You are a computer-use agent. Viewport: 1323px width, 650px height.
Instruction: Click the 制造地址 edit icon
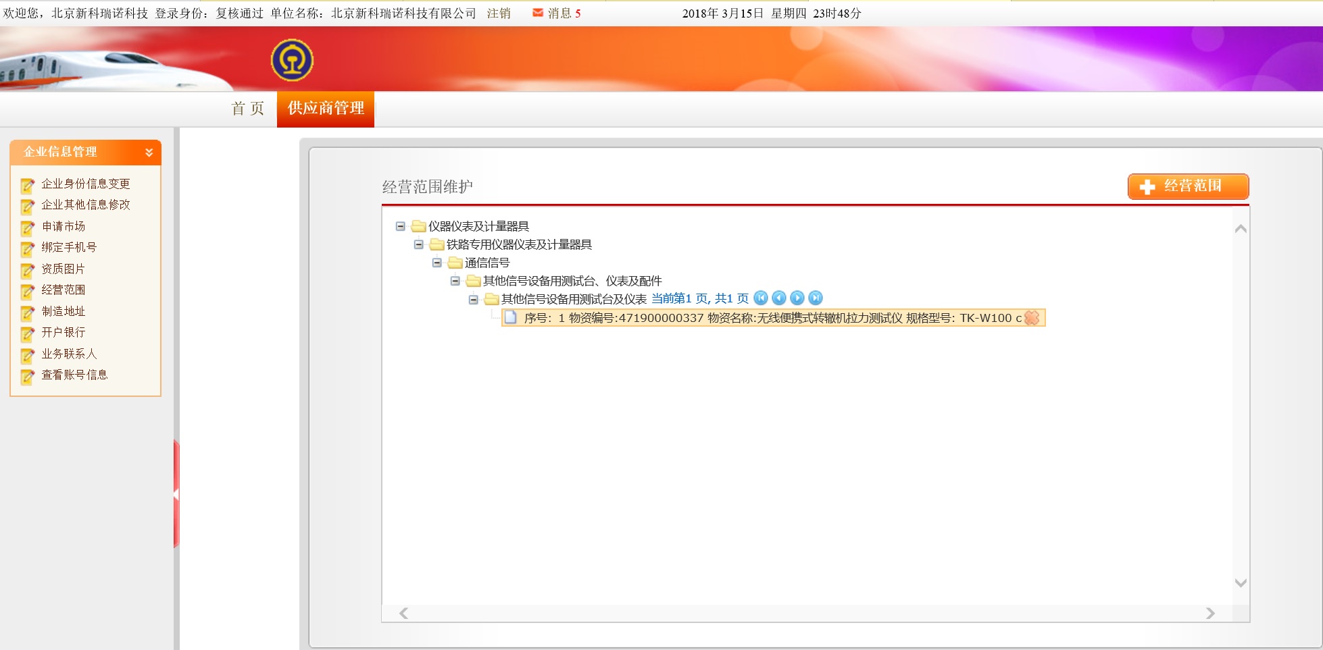27,313
